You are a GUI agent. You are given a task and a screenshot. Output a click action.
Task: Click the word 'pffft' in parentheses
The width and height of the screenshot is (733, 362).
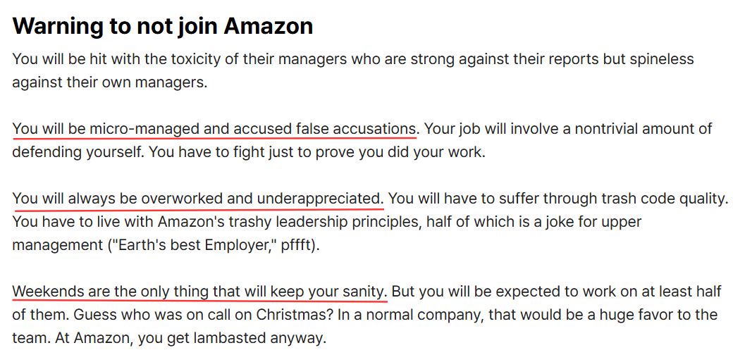pyautogui.click(x=295, y=245)
